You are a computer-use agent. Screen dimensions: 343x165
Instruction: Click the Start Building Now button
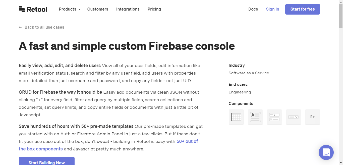click(x=46, y=162)
